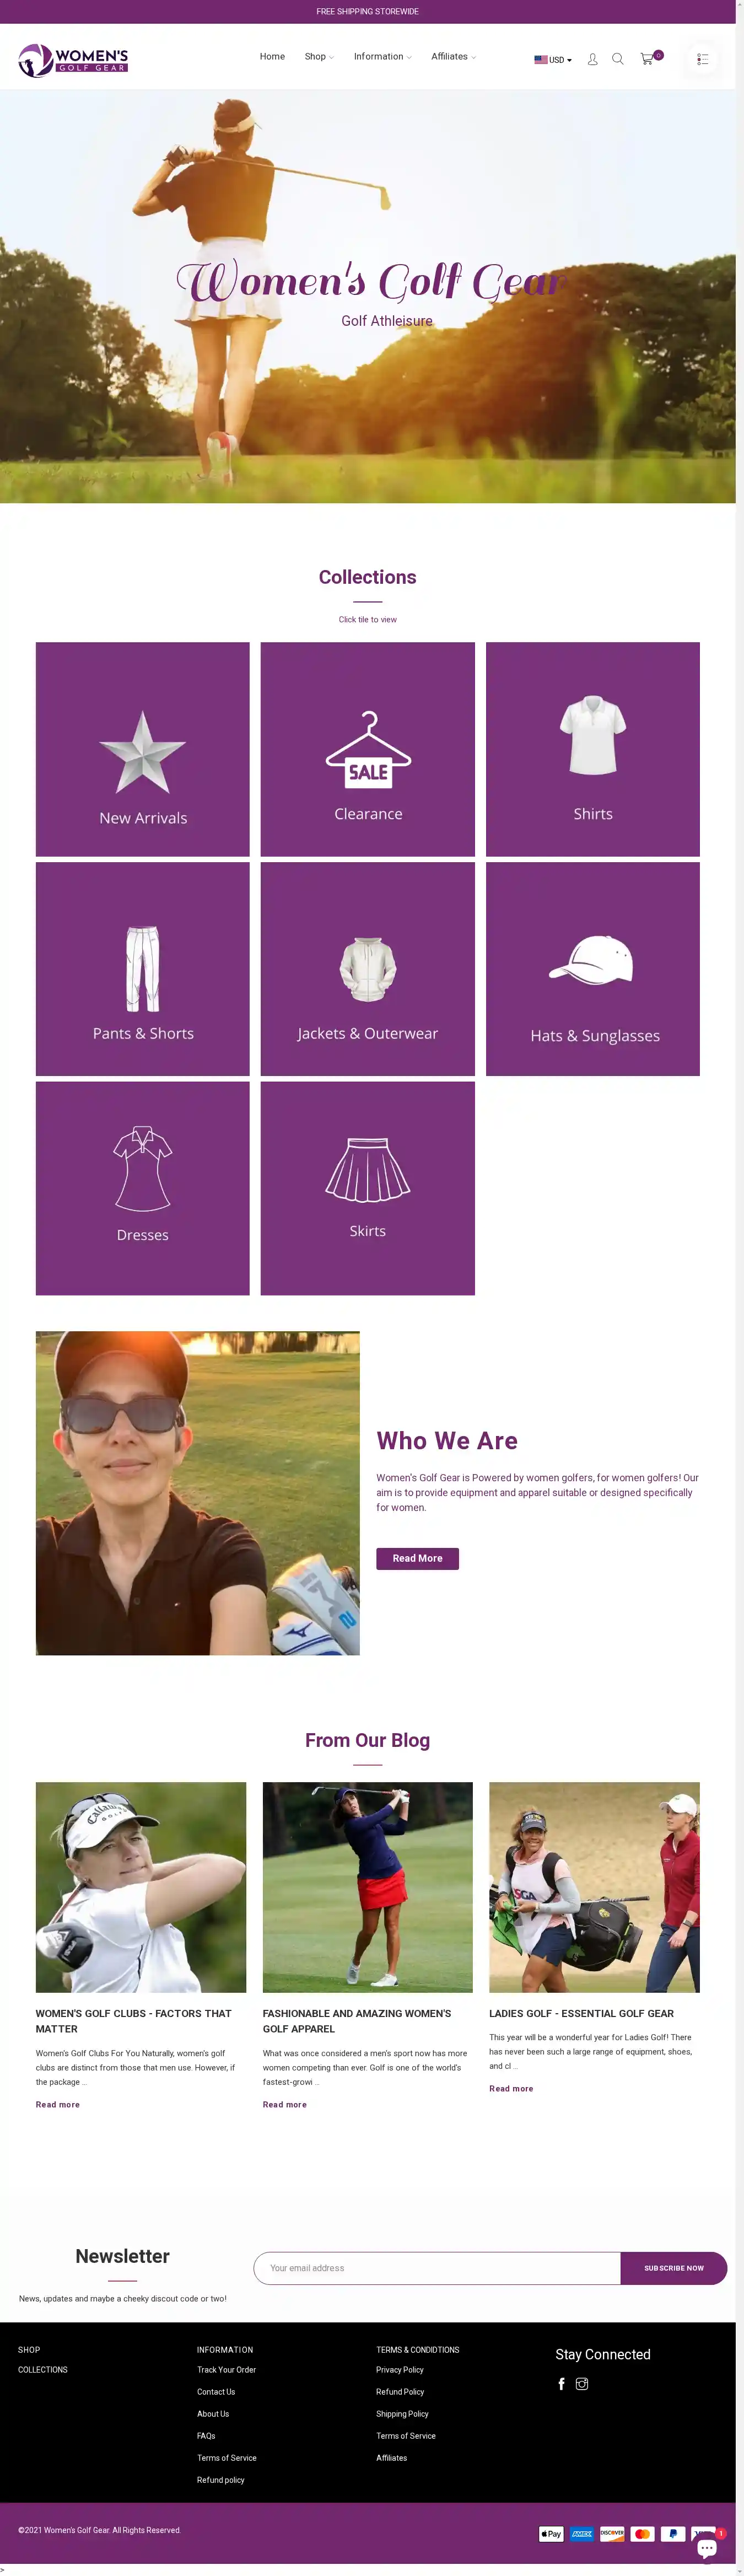The width and height of the screenshot is (744, 2576).
Task: Open Ladies Golf Essential Golf Gear article
Action: click(581, 2013)
